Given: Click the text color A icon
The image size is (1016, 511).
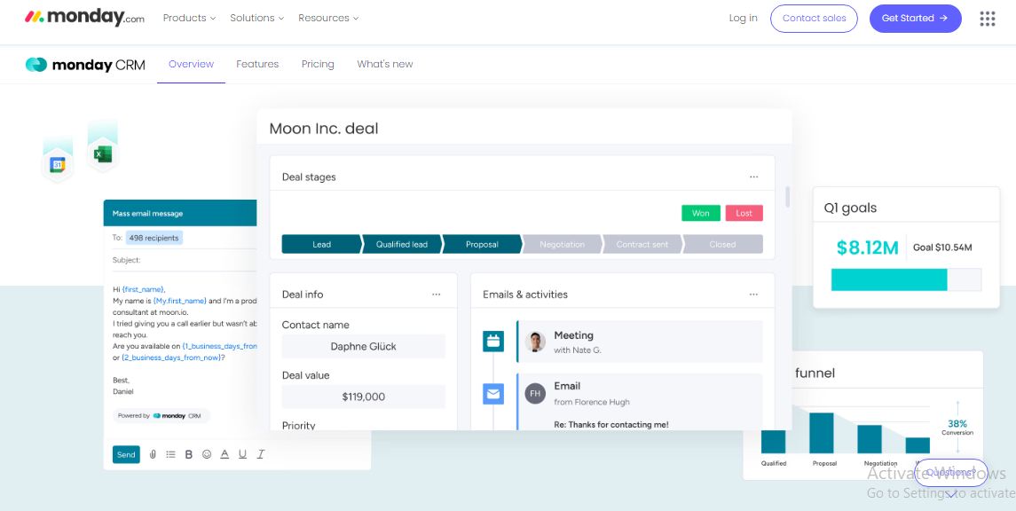Looking at the screenshot, I should click(224, 454).
